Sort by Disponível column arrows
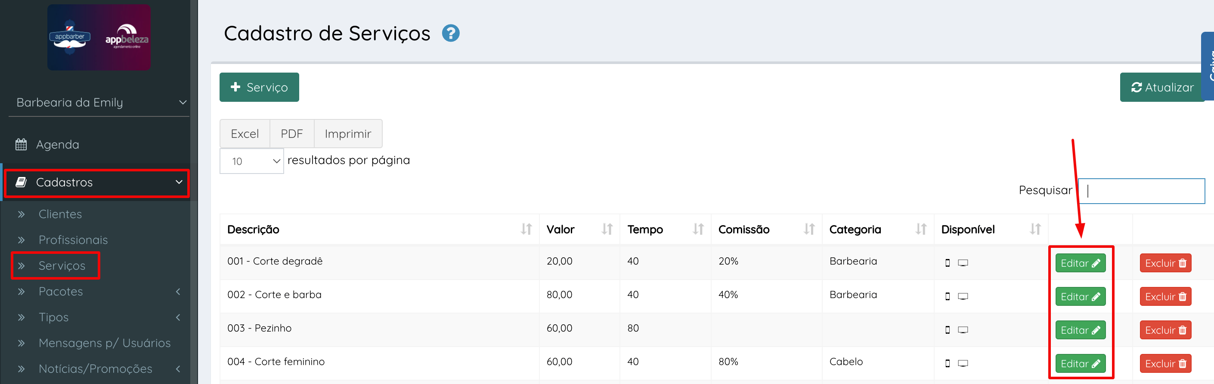The height and width of the screenshot is (384, 1214). [1035, 229]
